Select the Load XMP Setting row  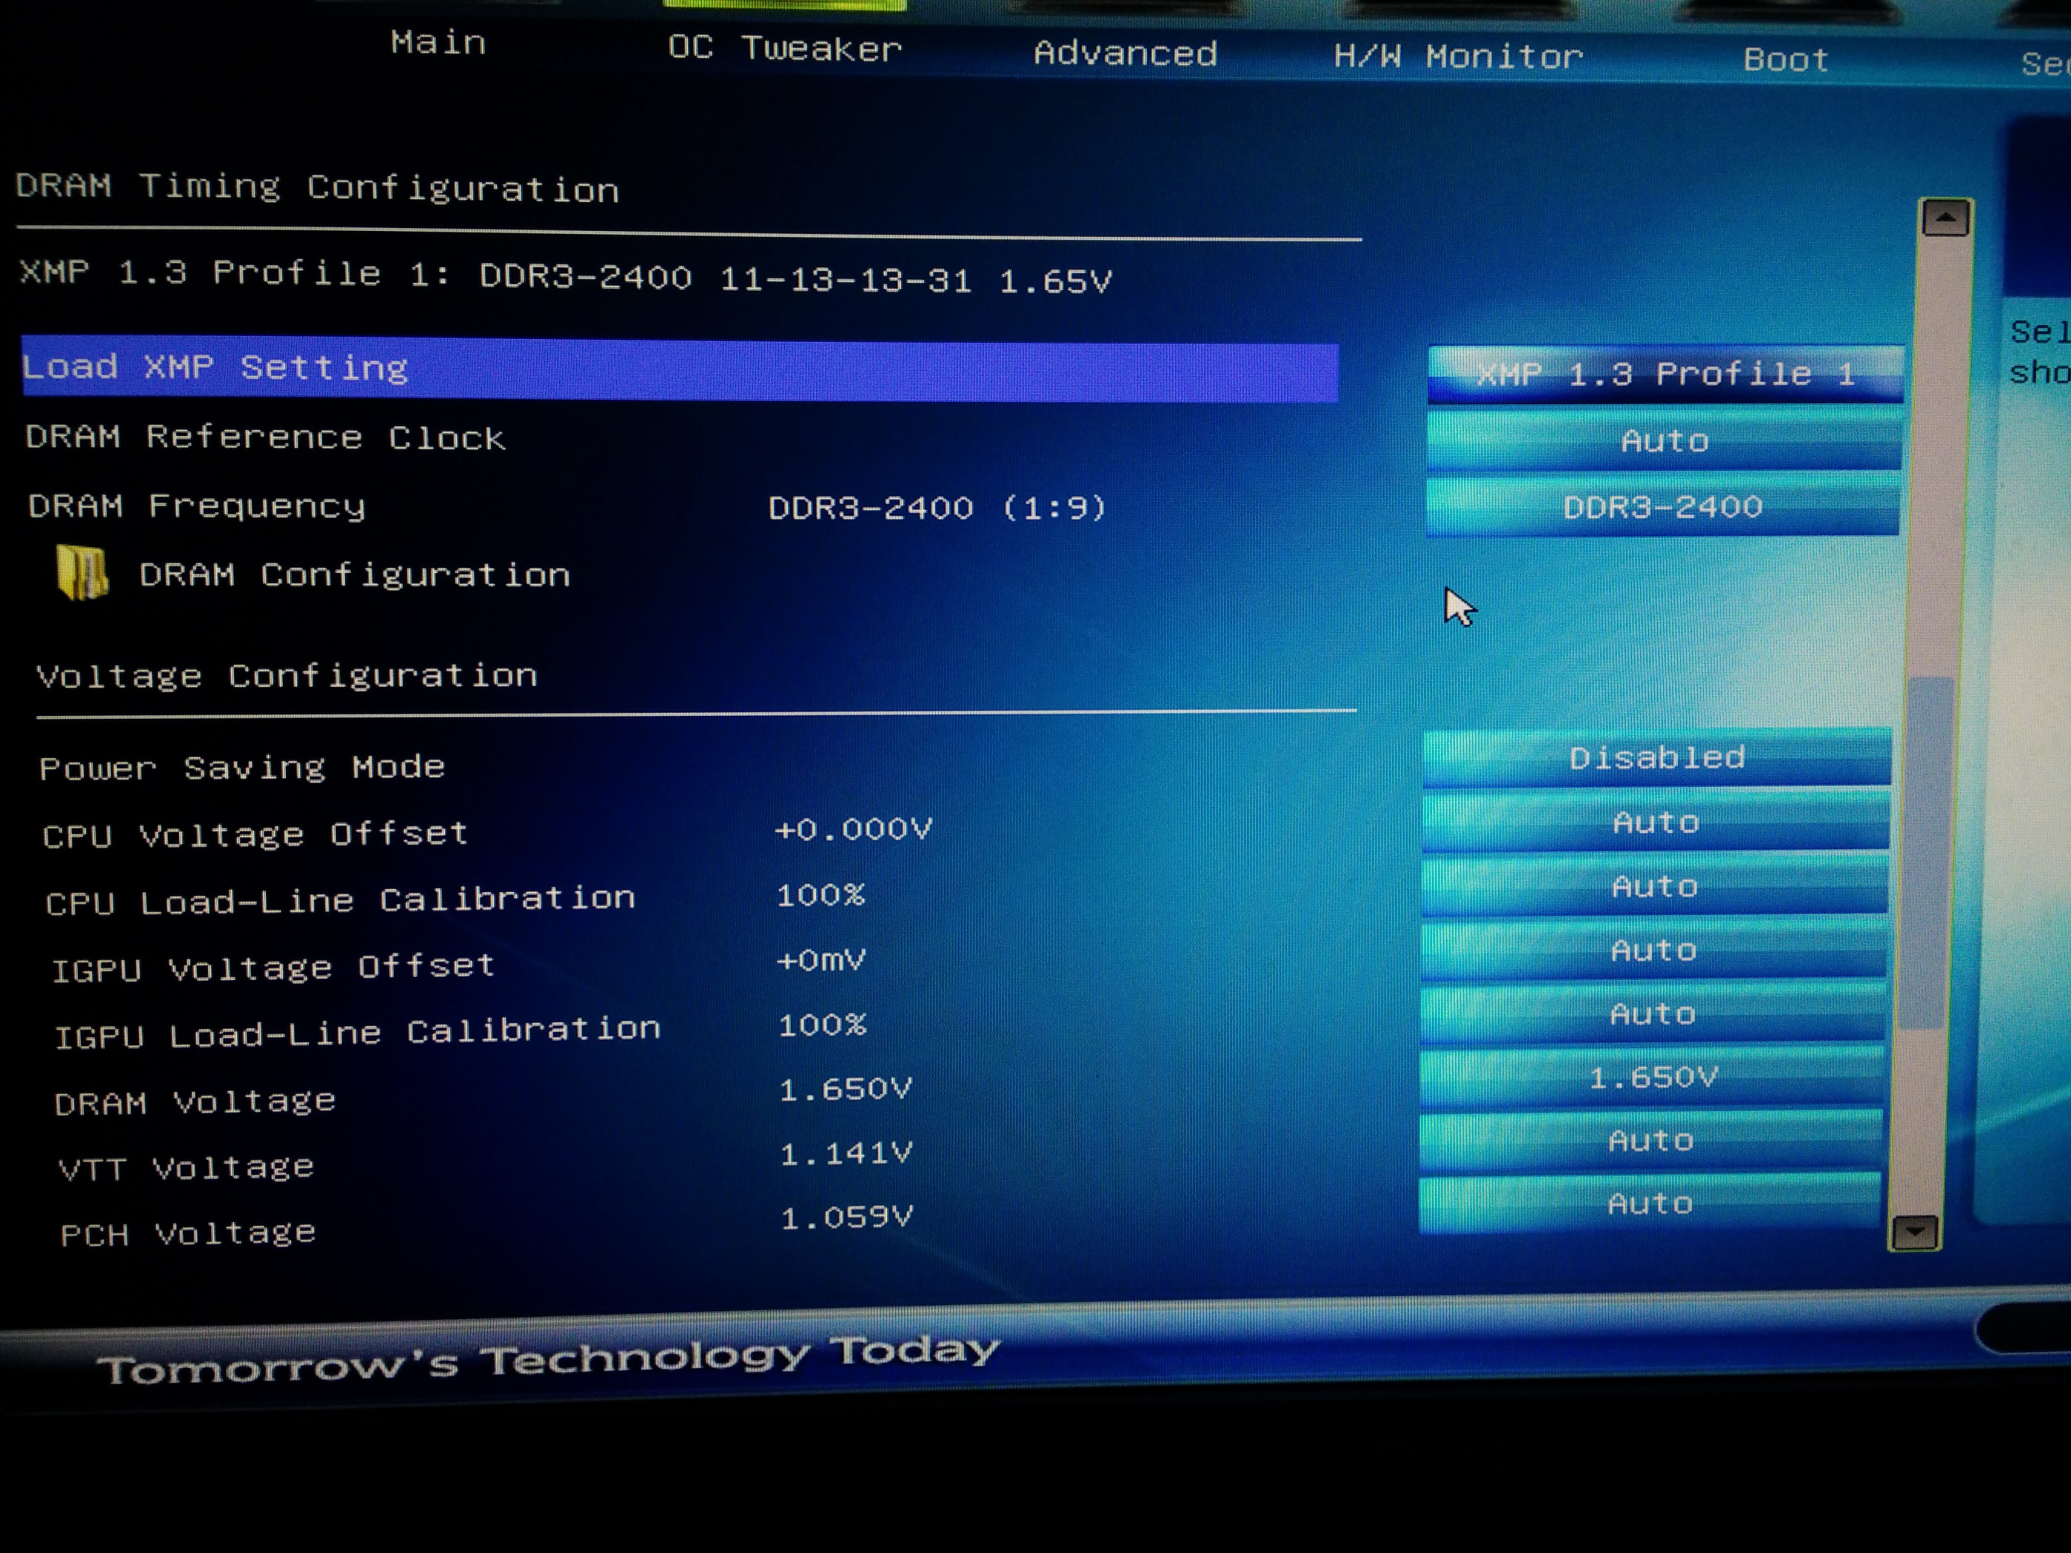click(680, 369)
